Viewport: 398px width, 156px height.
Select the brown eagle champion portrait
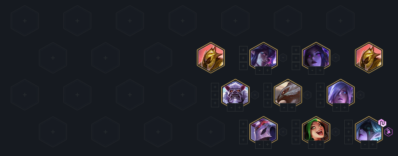click(288, 93)
